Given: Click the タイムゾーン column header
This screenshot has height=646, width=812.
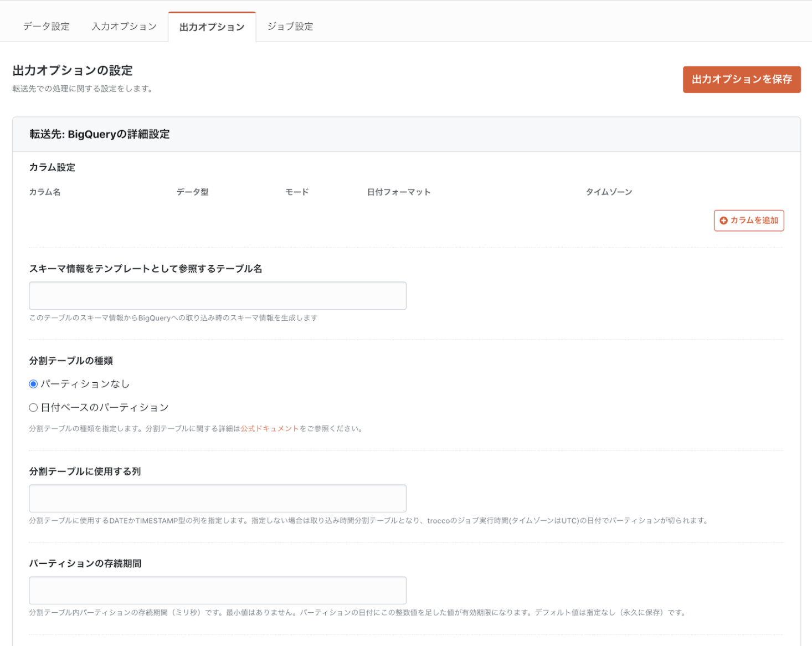Looking at the screenshot, I should tap(609, 192).
